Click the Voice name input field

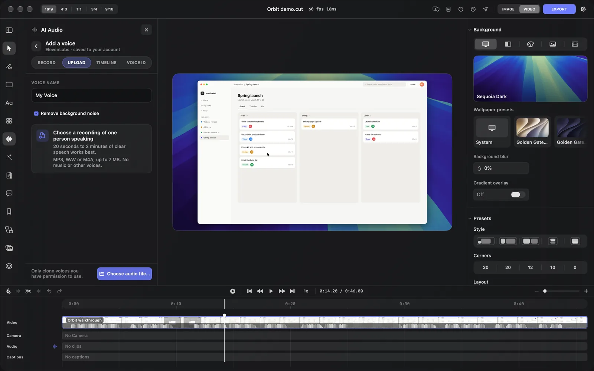[x=91, y=95]
